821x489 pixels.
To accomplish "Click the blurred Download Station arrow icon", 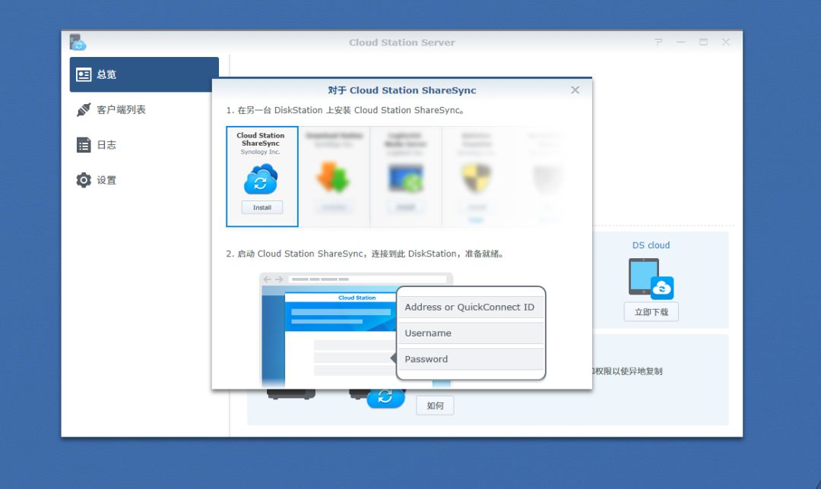I will (333, 177).
